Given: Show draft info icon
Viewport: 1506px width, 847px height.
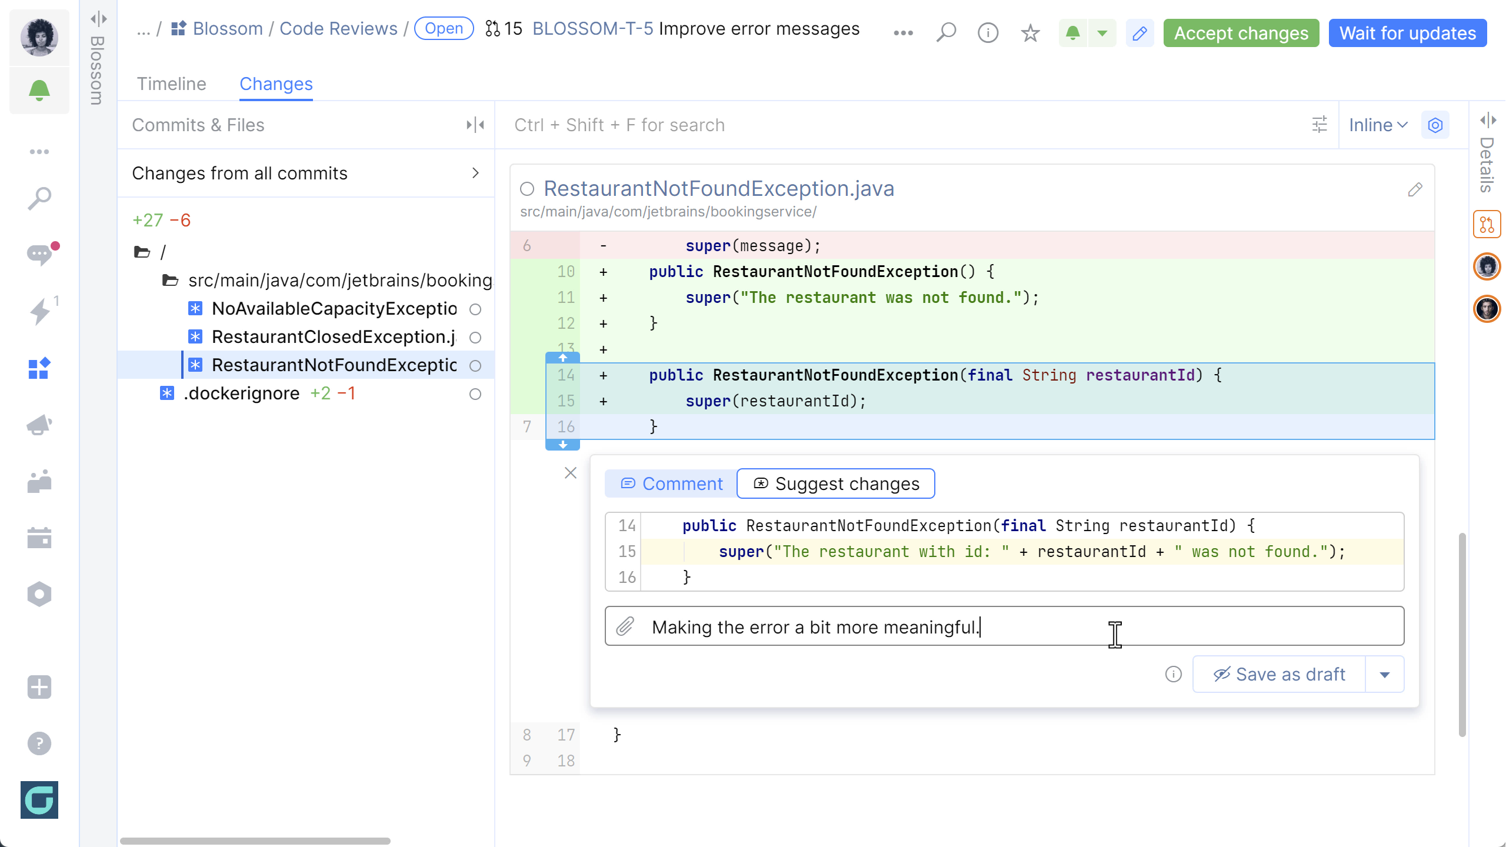Looking at the screenshot, I should (x=1174, y=674).
